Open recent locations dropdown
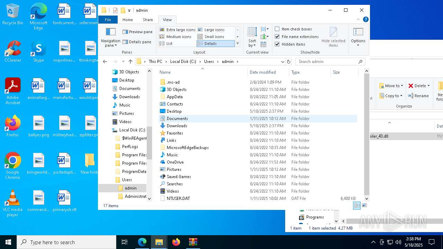The width and height of the screenshot is (443, 249). (123, 62)
